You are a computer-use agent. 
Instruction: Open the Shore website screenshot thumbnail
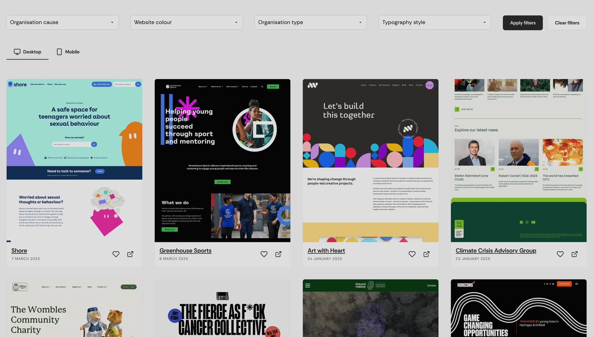[74, 160]
